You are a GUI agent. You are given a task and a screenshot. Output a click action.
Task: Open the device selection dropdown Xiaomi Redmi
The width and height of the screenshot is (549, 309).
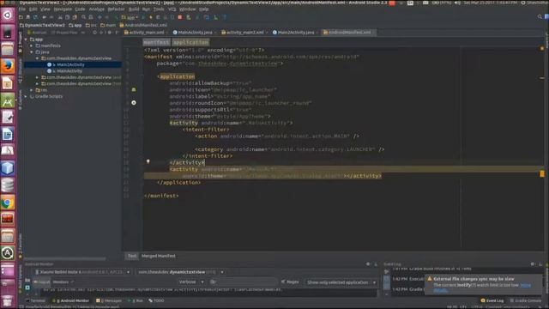point(82,272)
